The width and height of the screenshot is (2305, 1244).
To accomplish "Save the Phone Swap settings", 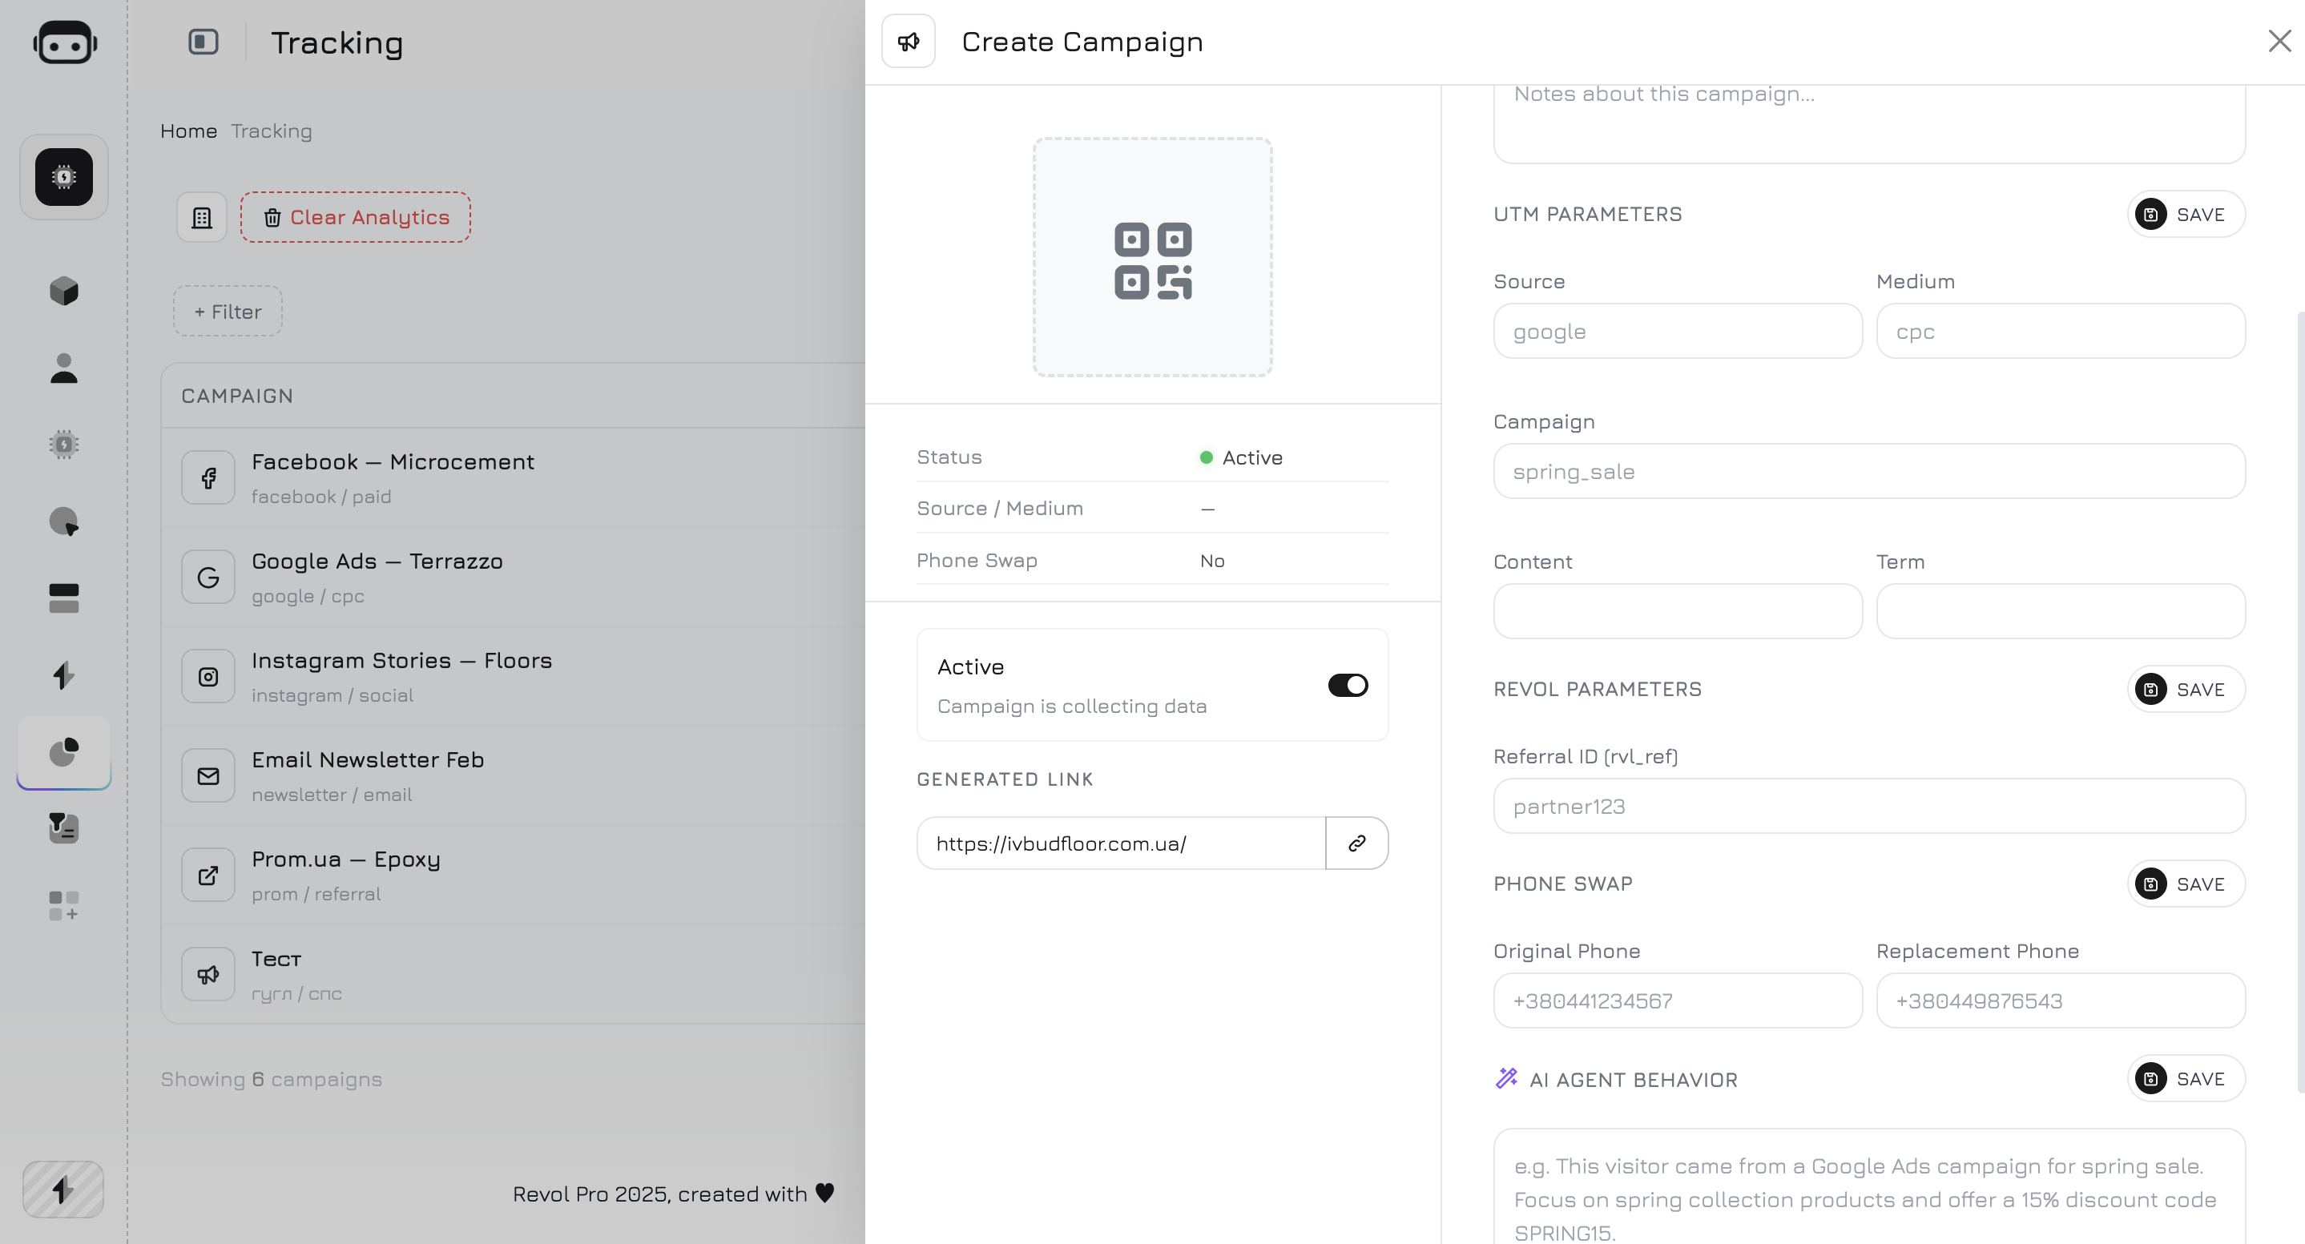I will coord(2184,884).
